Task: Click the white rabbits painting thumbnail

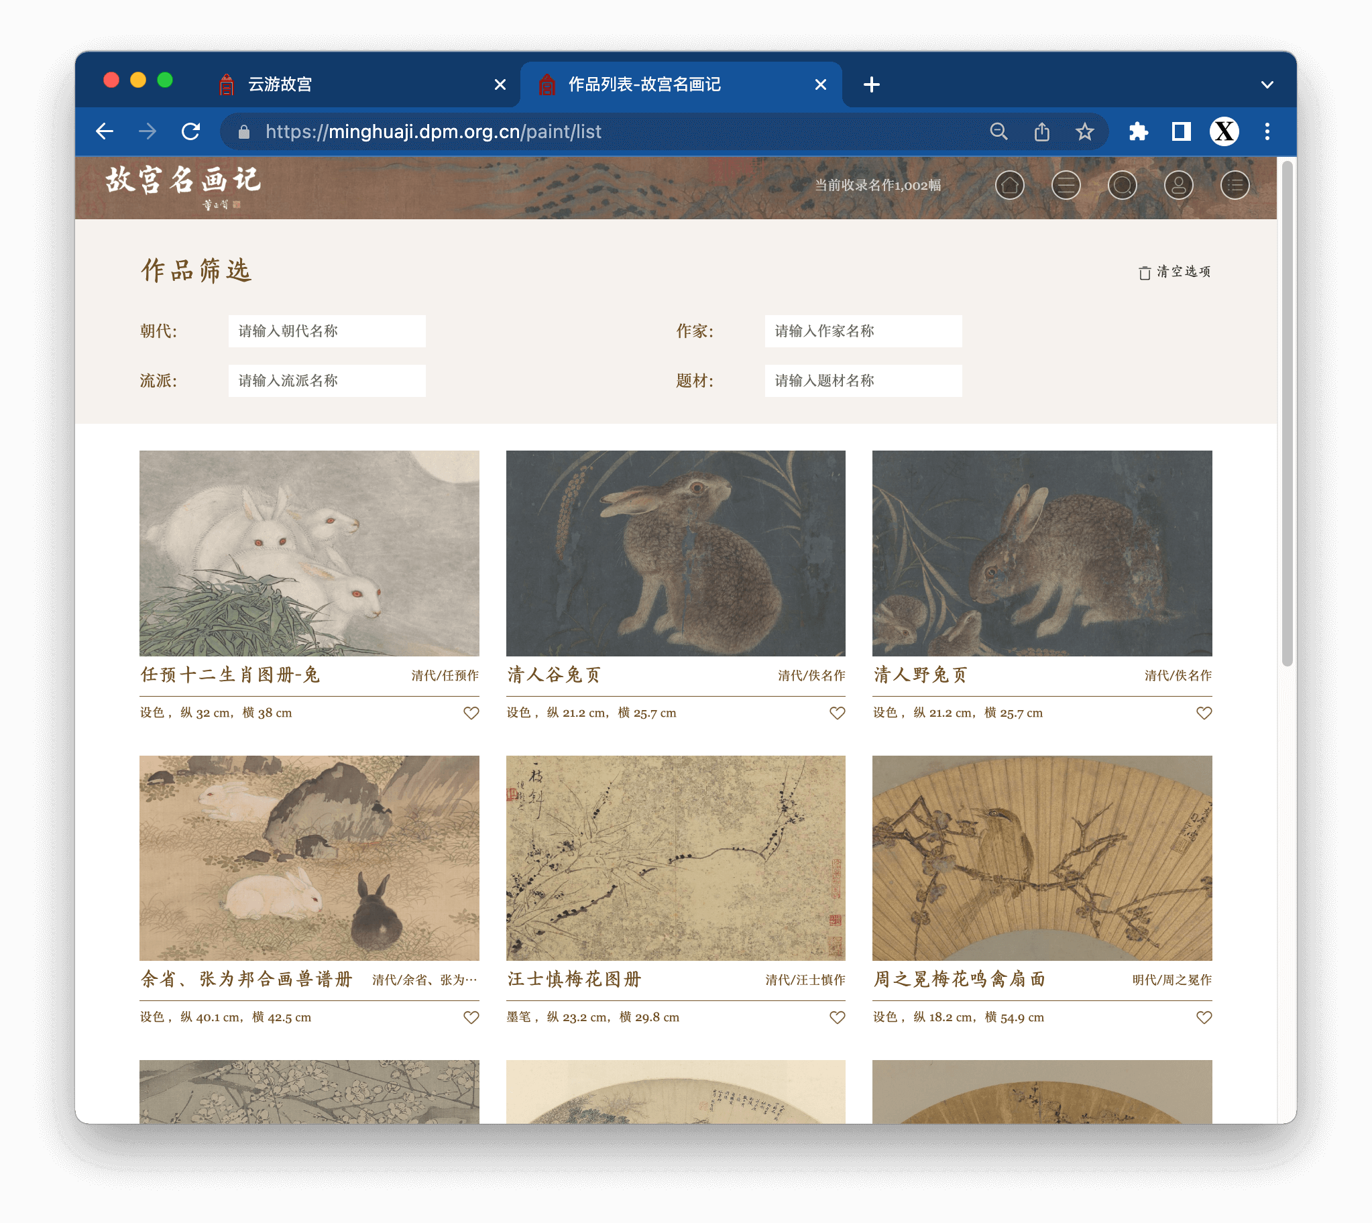Action: pos(309,553)
